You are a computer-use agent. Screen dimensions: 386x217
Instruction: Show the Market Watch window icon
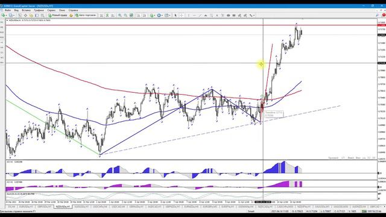20,15
